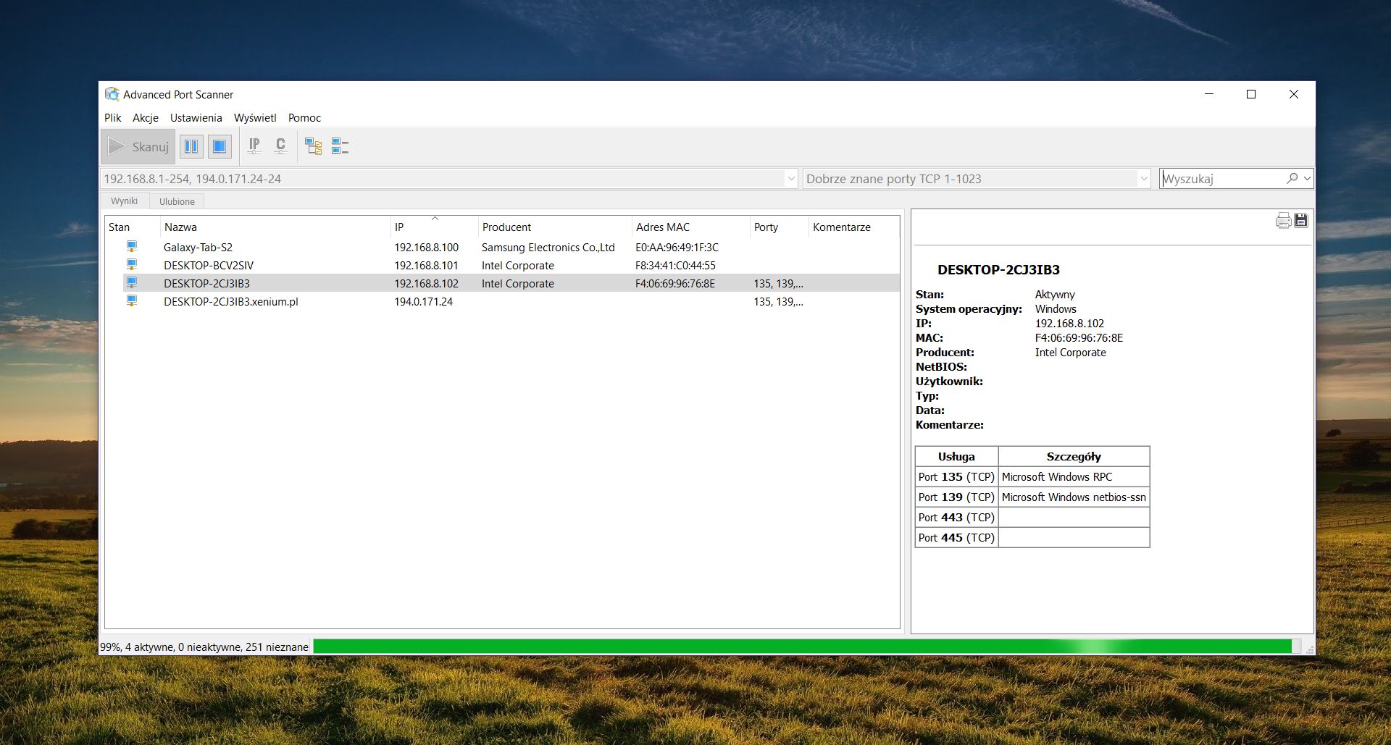Select the Wyniki tab
The height and width of the screenshot is (745, 1391).
(124, 201)
